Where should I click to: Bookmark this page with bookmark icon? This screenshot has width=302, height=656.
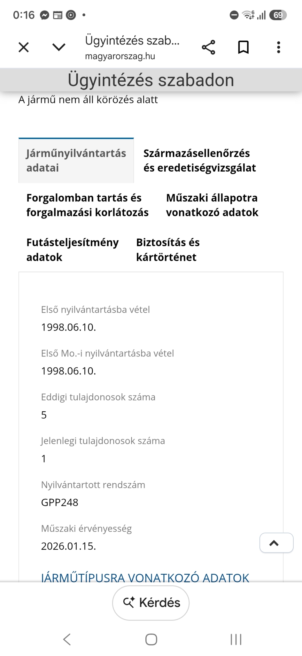tap(244, 47)
